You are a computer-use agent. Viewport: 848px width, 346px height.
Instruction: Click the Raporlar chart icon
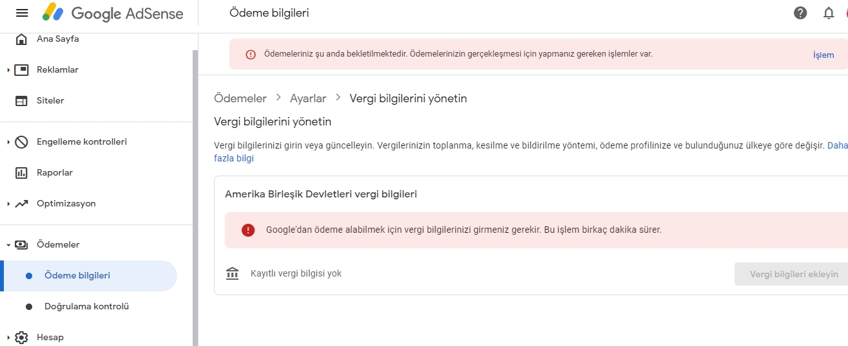click(21, 173)
